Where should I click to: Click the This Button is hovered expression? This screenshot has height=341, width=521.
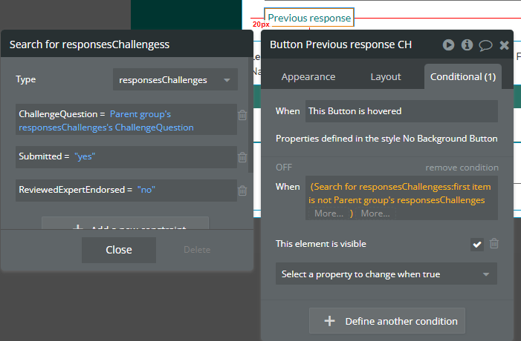401,111
